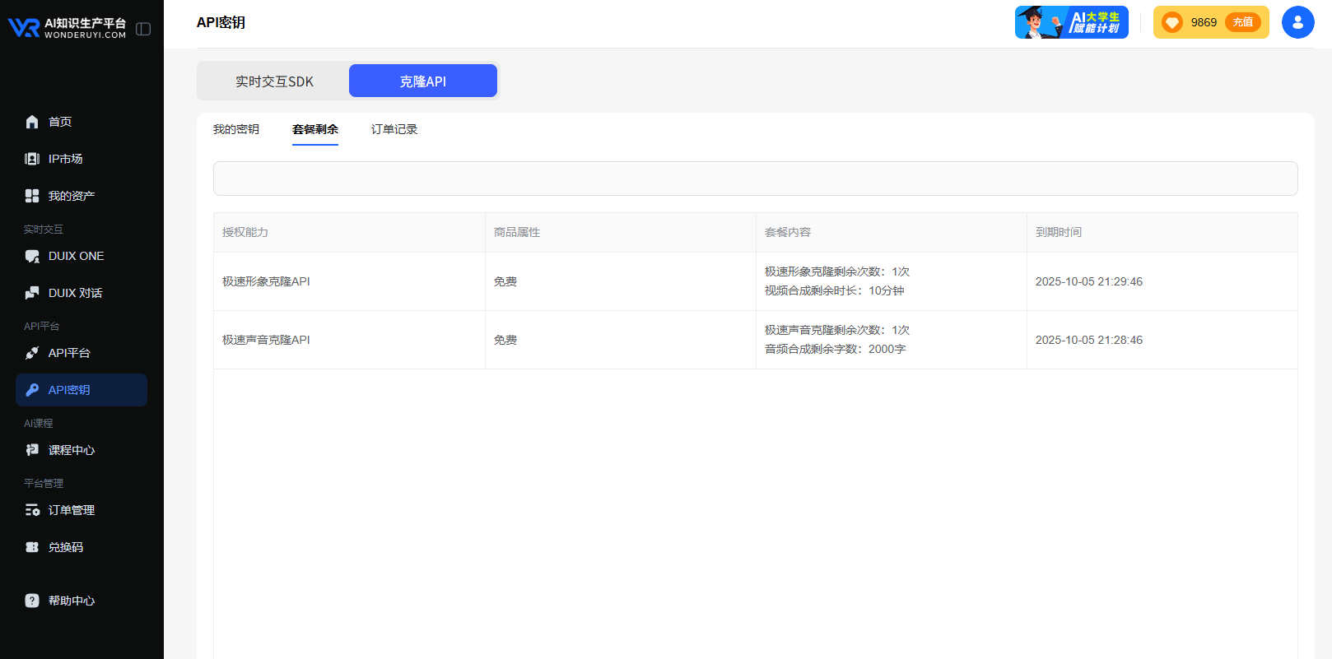This screenshot has height=659, width=1332.
Task: Click the empty bar above the table
Action: point(755,179)
